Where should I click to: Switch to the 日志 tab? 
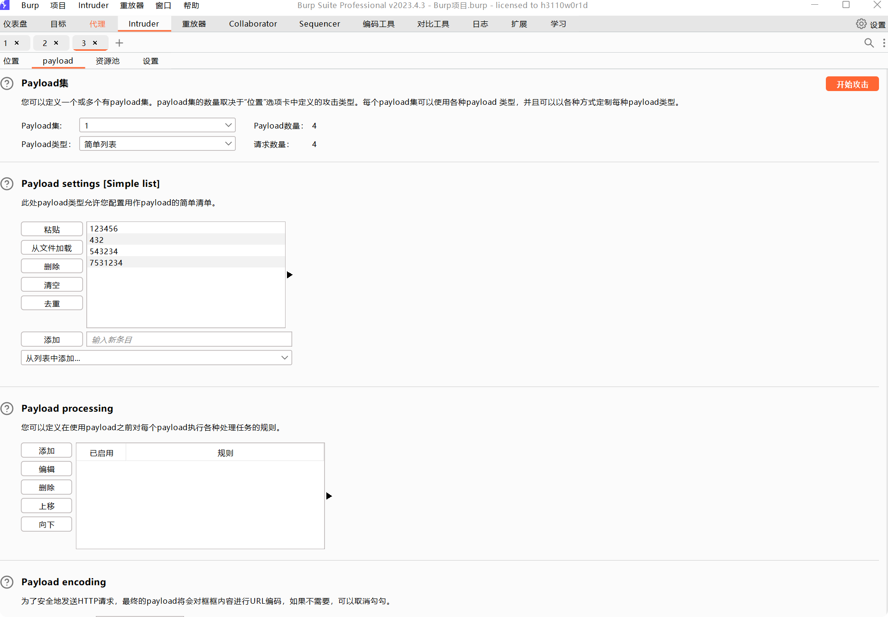point(480,24)
